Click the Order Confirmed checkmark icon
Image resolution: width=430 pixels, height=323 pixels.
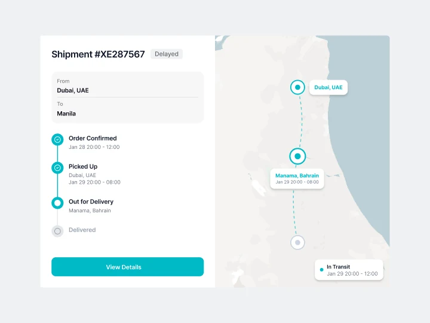[x=57, y=139]
